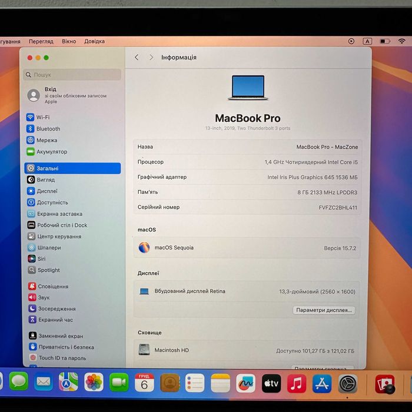The height and width of the screenshot is (412, 412).
Task: Click screen recording indicator in menu bar
Action: [351, 41]
